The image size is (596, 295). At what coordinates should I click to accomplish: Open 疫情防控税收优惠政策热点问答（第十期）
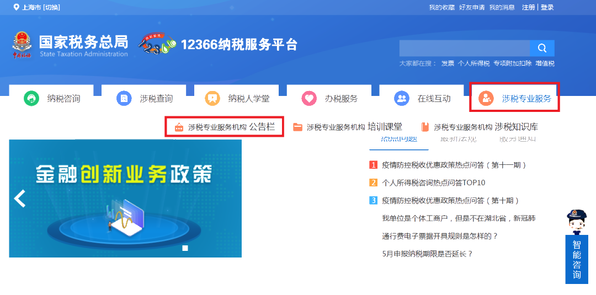click(451, 201)
